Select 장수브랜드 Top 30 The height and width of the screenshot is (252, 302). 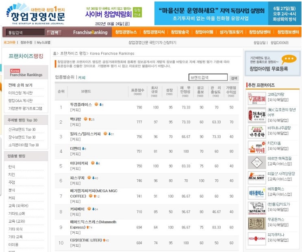pos(22,137)
